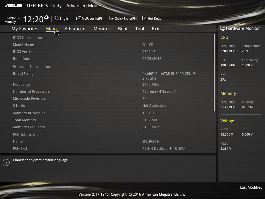265x199 pixels.
Task: Click the Processor Information heading
Action: [31, 67]
